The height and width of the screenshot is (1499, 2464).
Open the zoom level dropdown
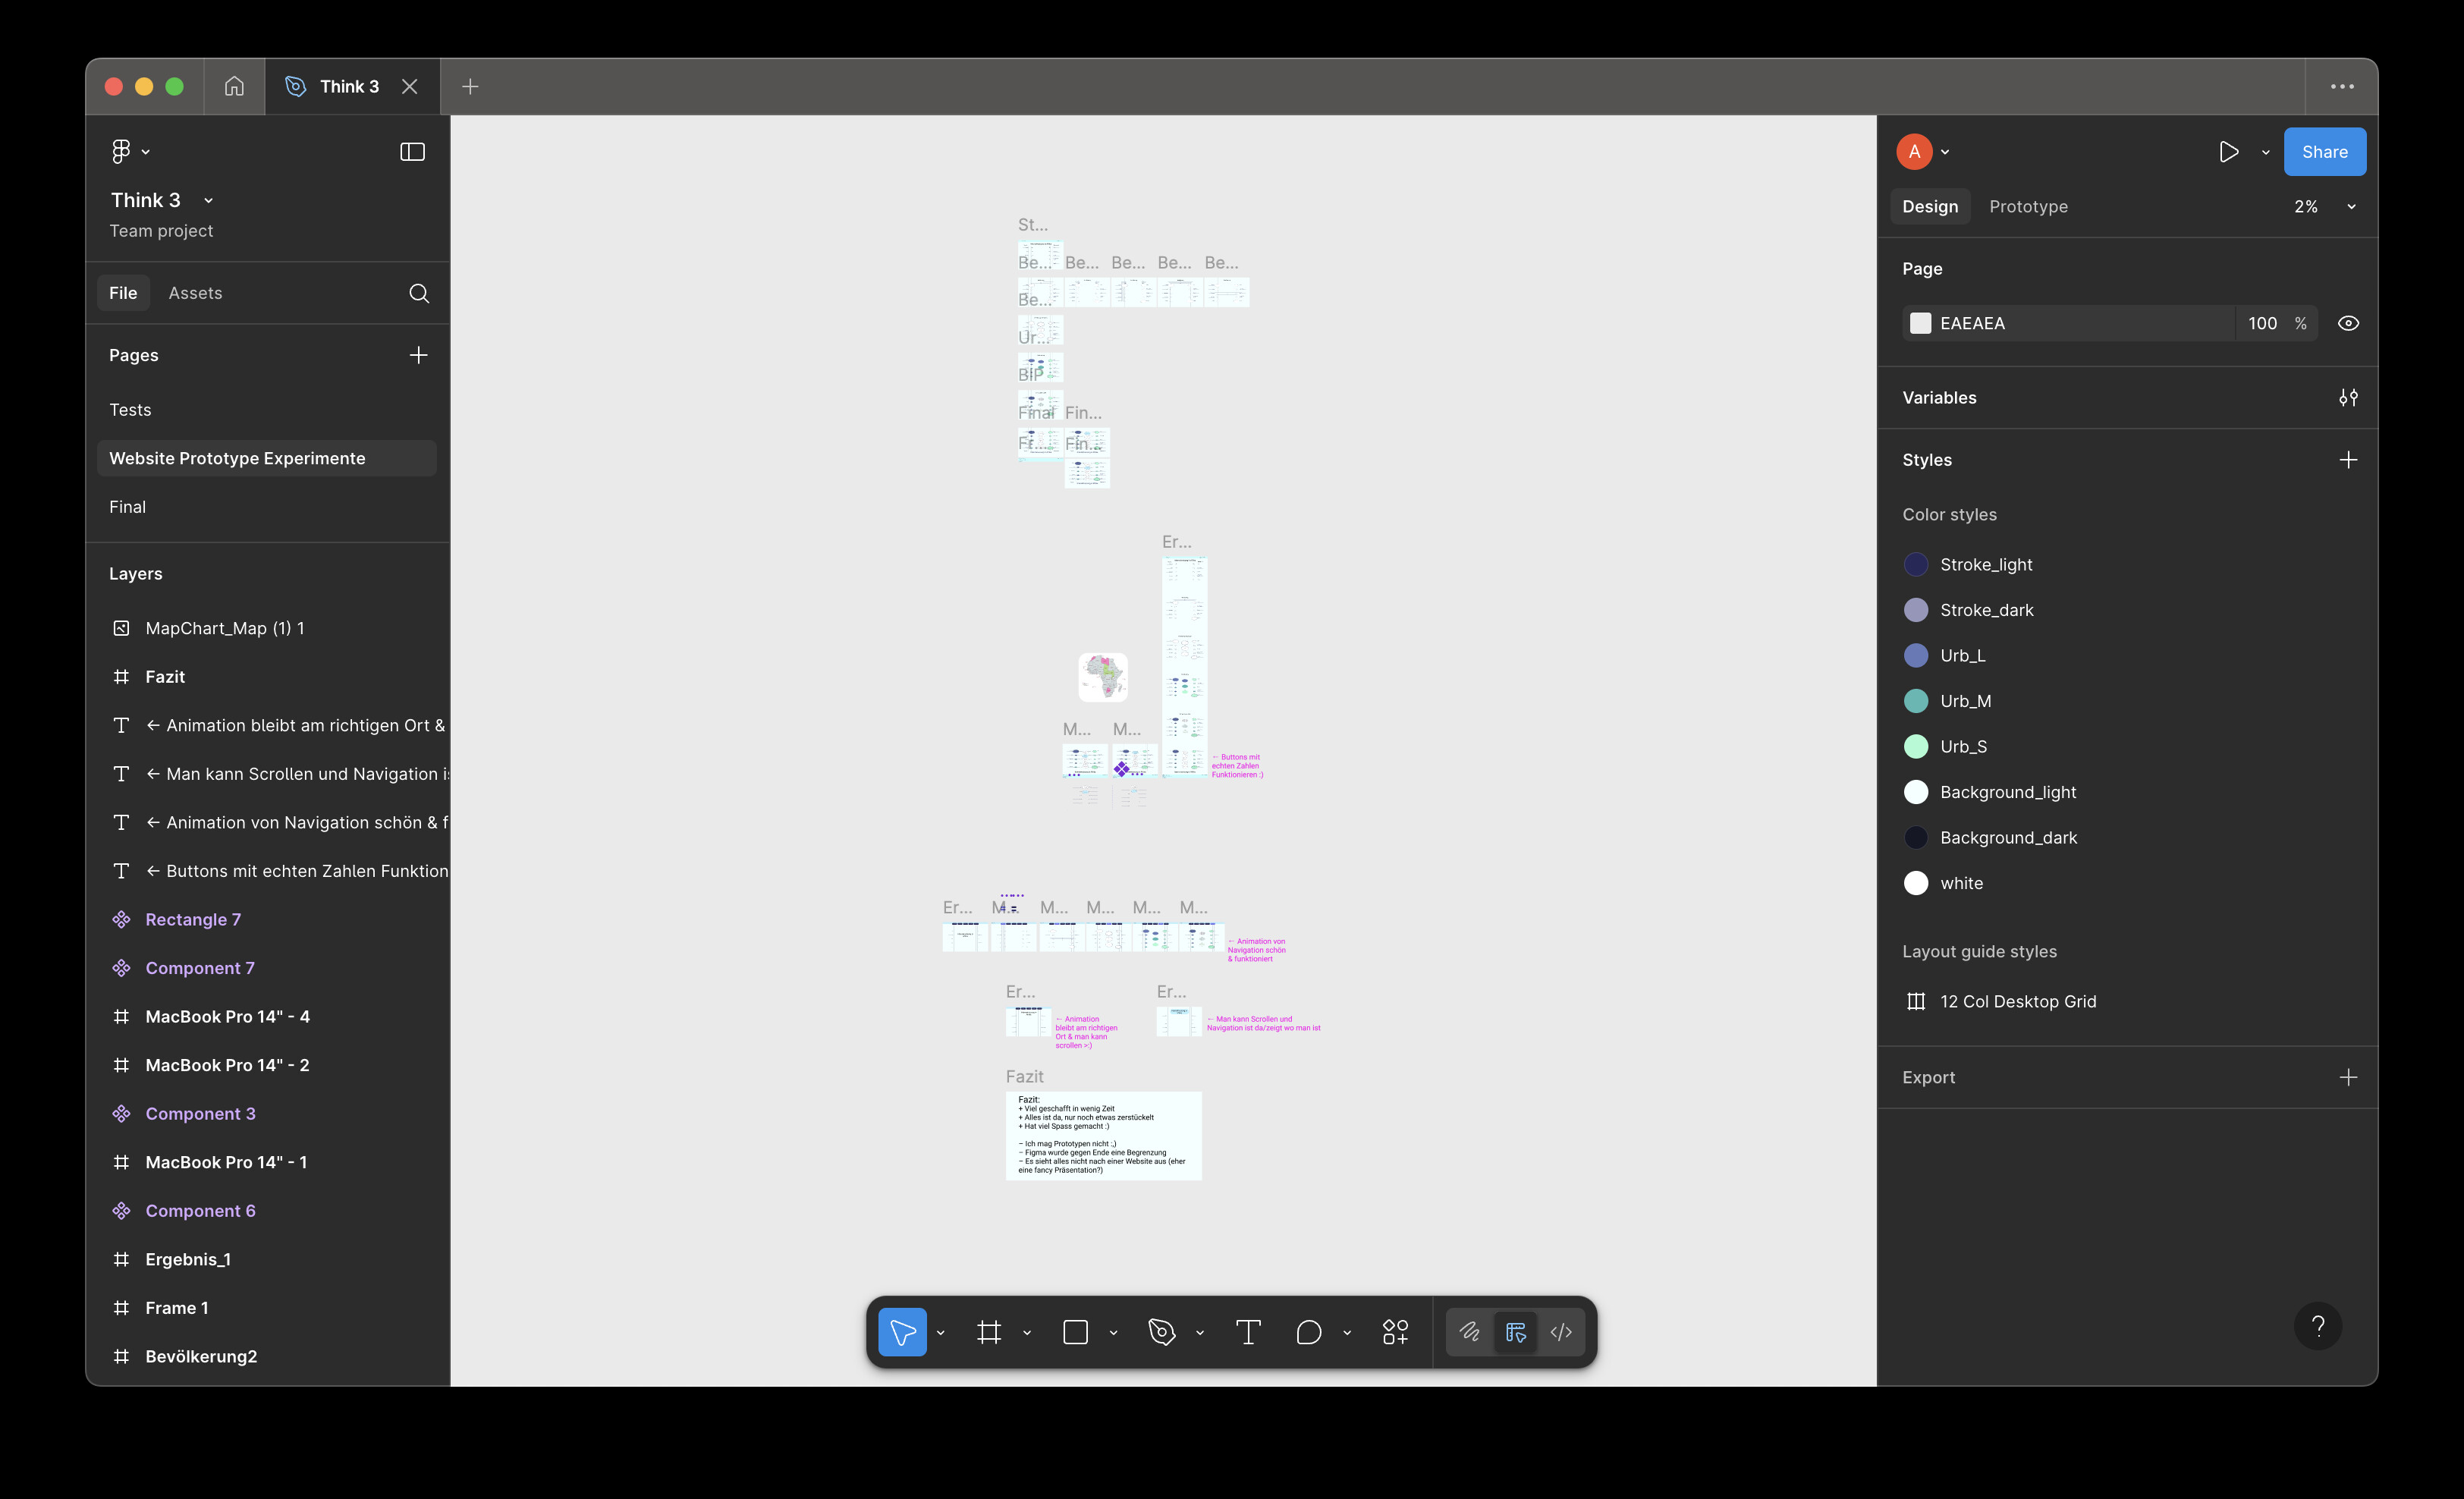pyautogui.click(x=2351, y=207)
